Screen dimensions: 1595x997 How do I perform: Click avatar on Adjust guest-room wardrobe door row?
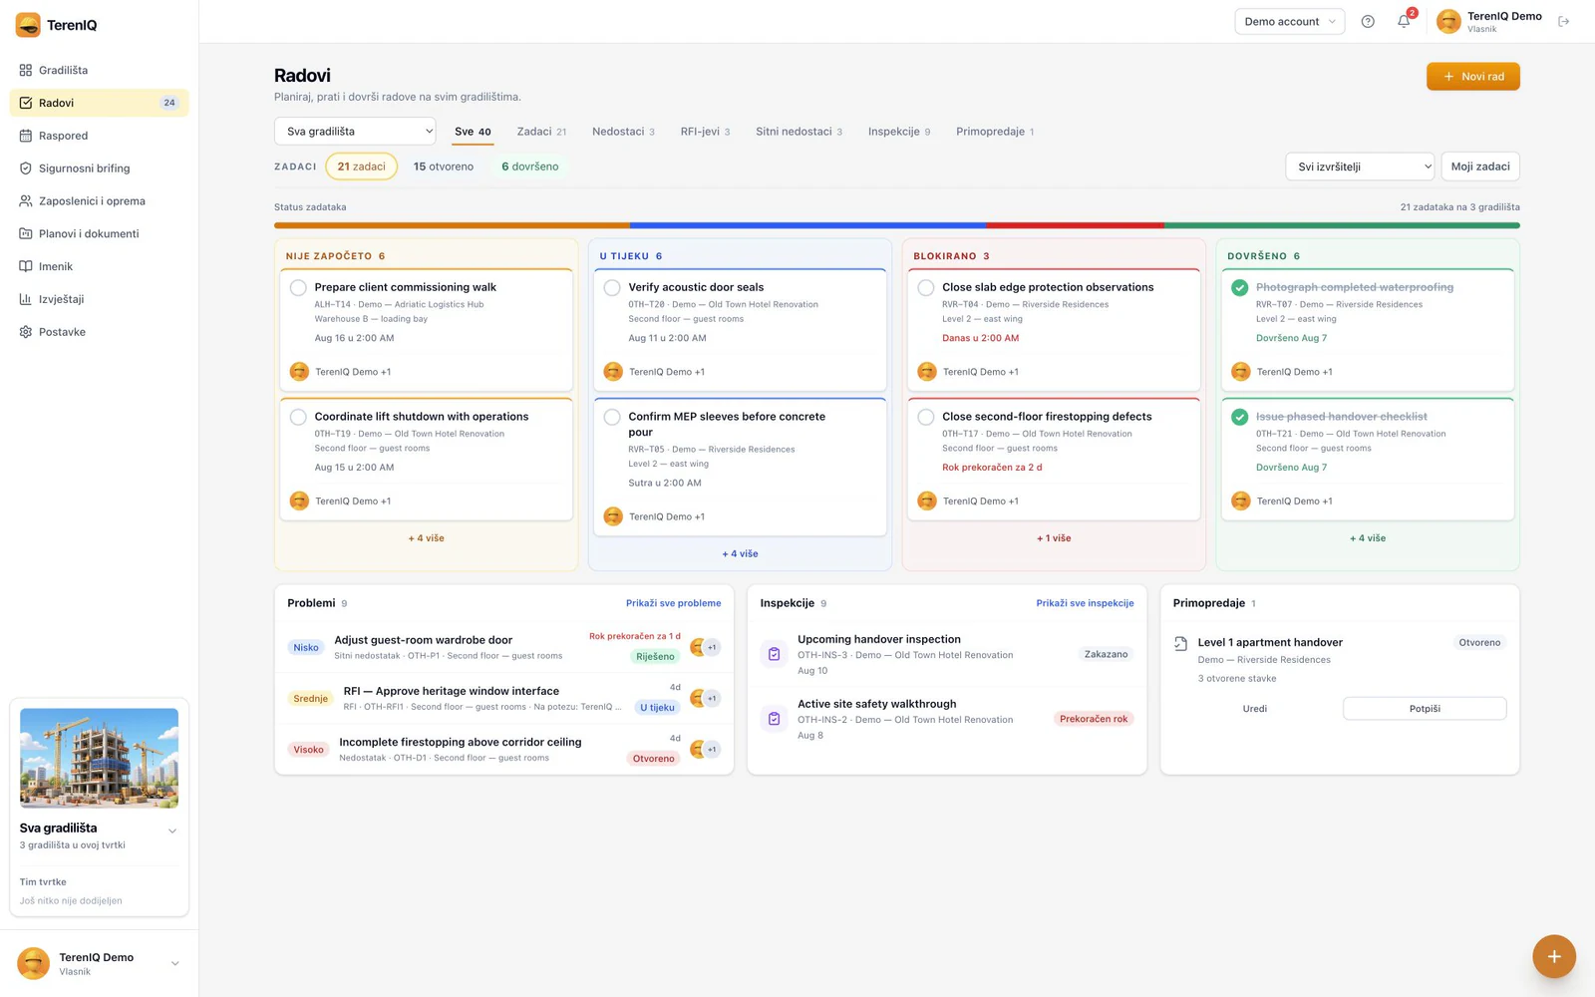(699, 647)
